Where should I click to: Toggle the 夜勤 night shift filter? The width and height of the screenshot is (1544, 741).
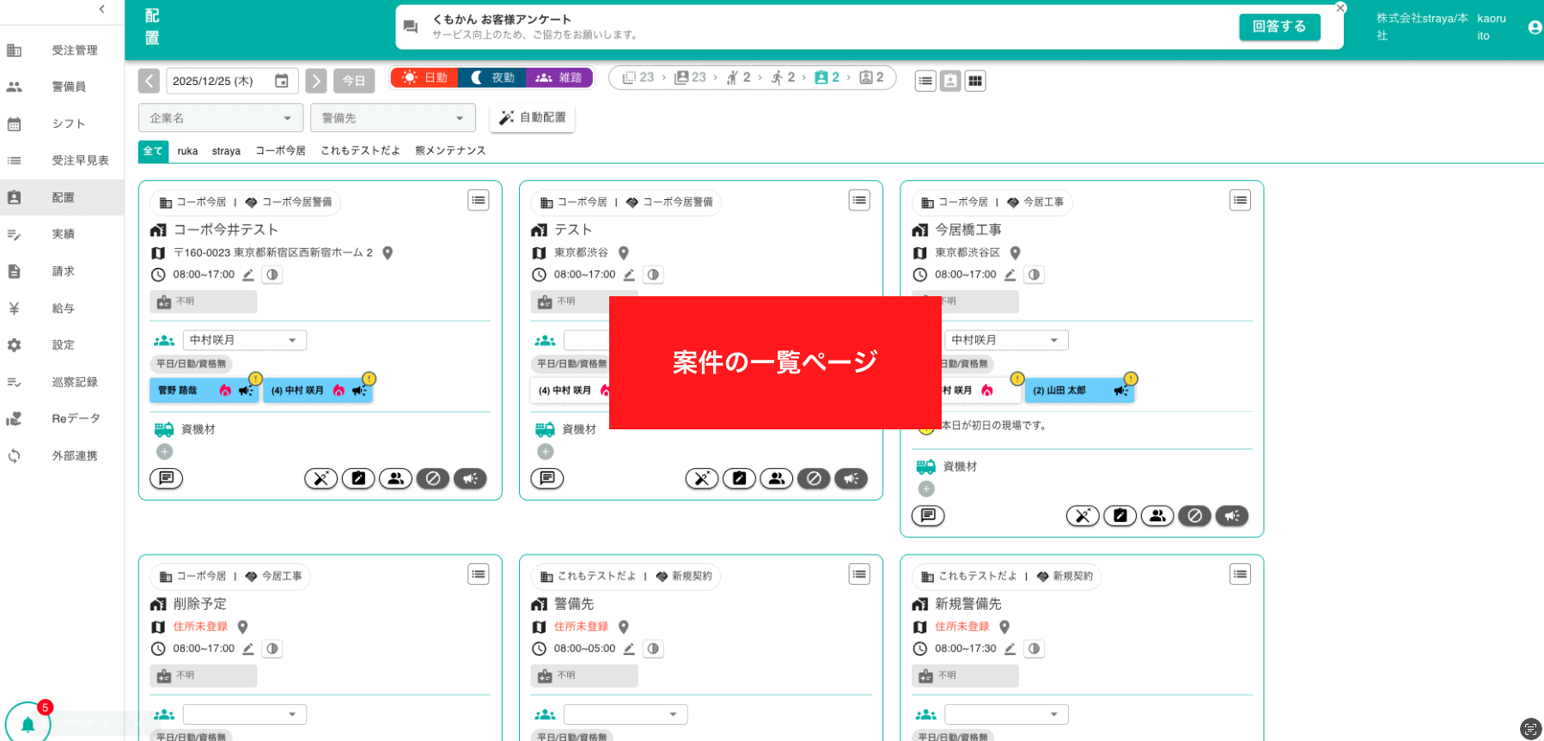coord(493,78)
